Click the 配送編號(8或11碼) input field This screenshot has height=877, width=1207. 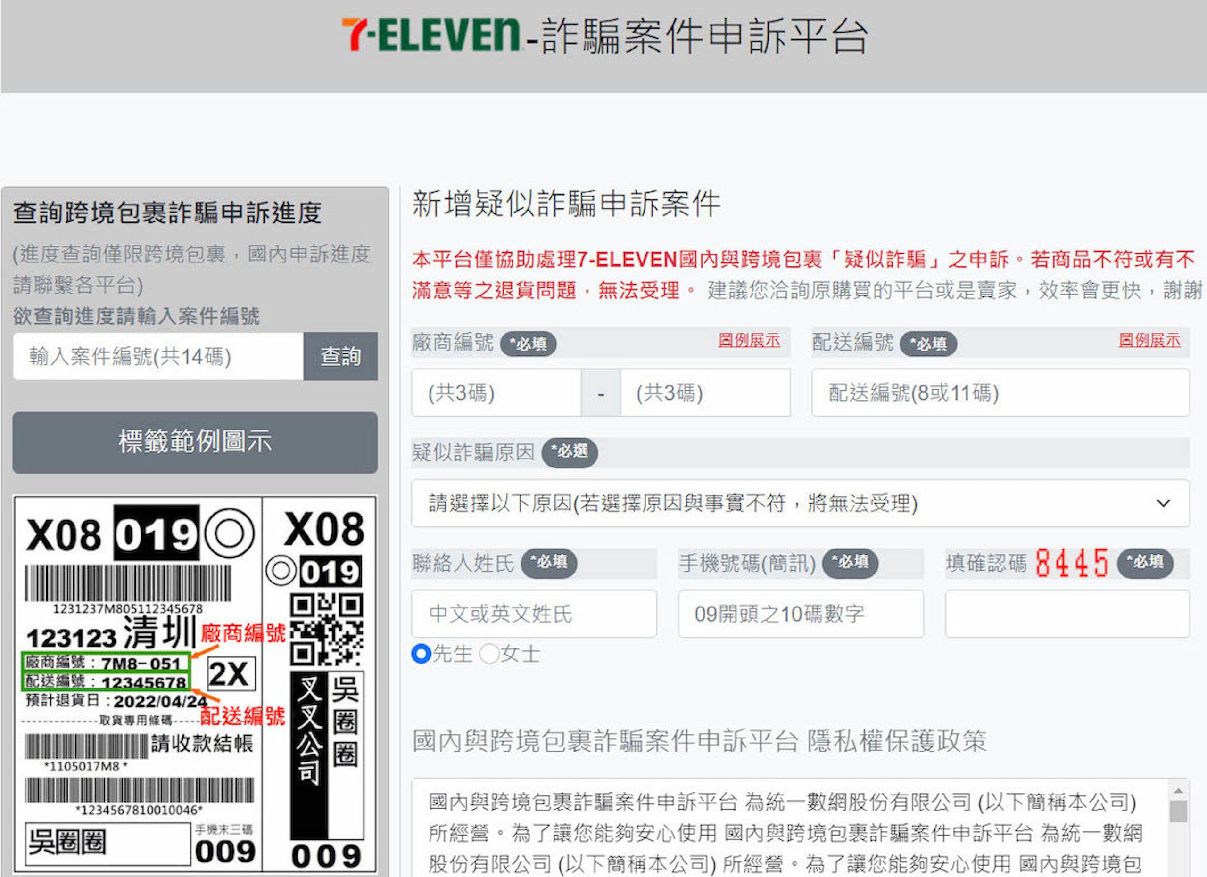pos(1000,393)
